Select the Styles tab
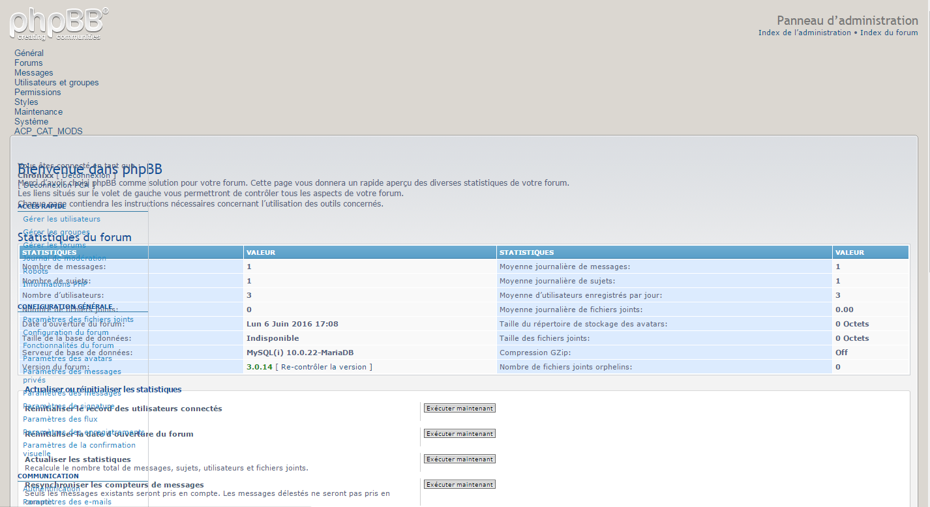Viewport: 930px width, 507px height. [x=27, y=102]
